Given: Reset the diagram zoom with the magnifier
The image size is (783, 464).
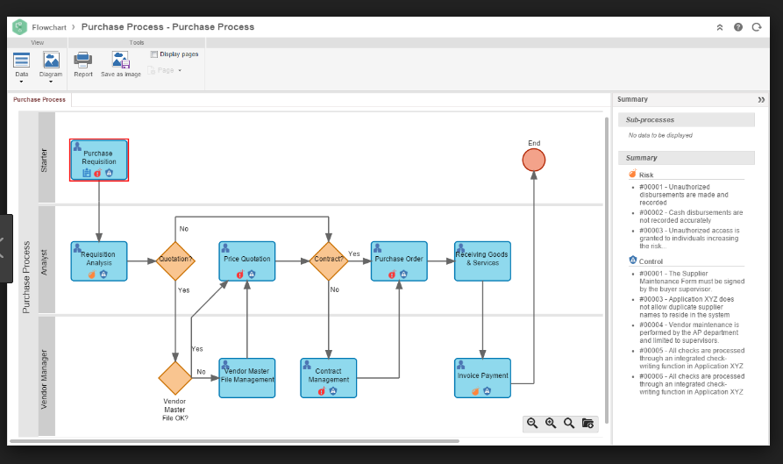Looking at the screenshot, I should [x=569, y=423].
